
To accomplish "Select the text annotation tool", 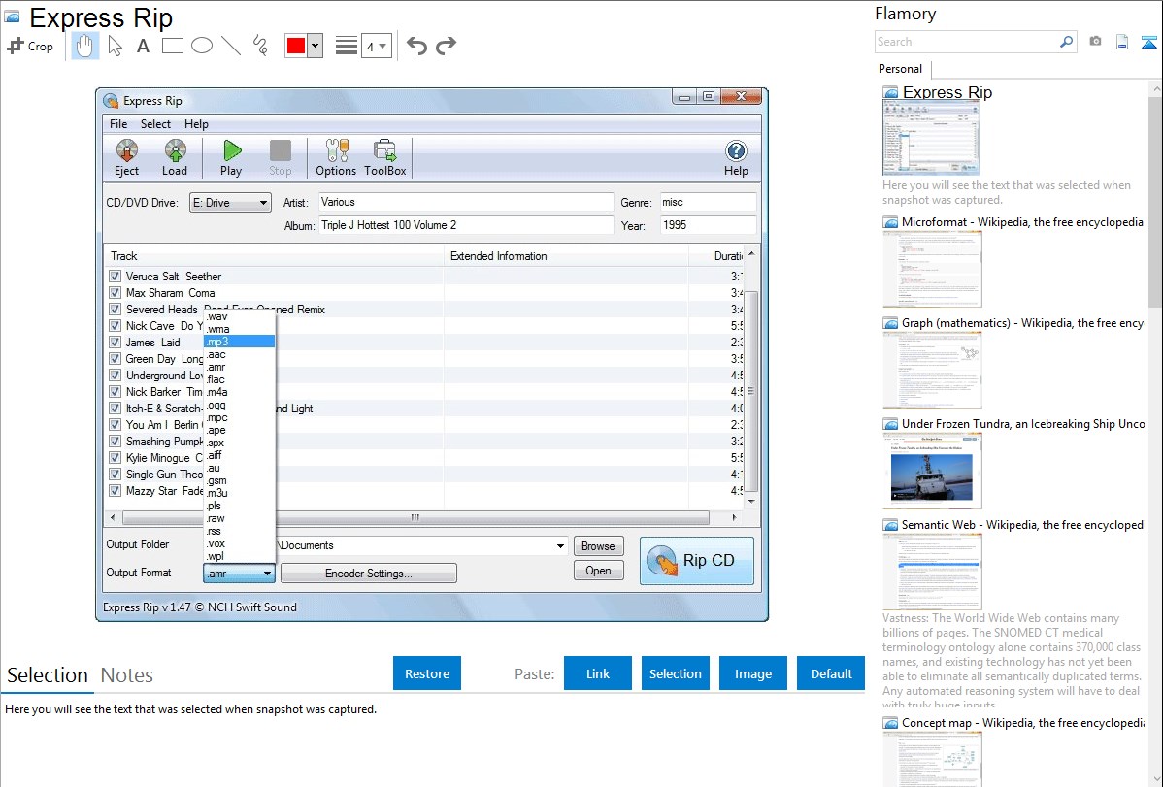I will pyautogui.click(x=143, y=46).
